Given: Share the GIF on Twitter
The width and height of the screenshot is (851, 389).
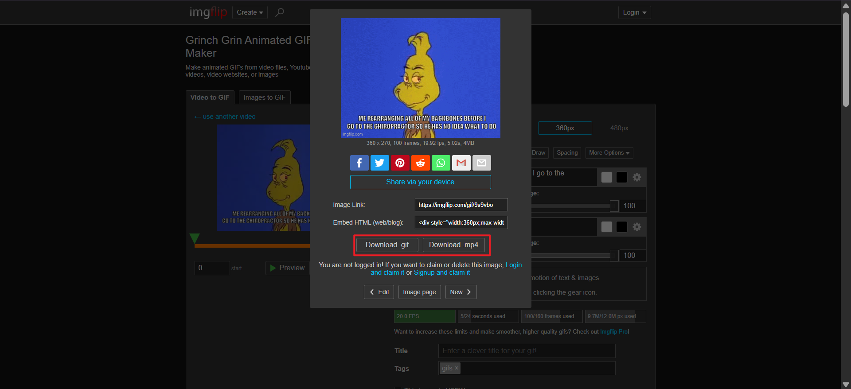Looking at the screenshot, I should click(x=380, y=163).
